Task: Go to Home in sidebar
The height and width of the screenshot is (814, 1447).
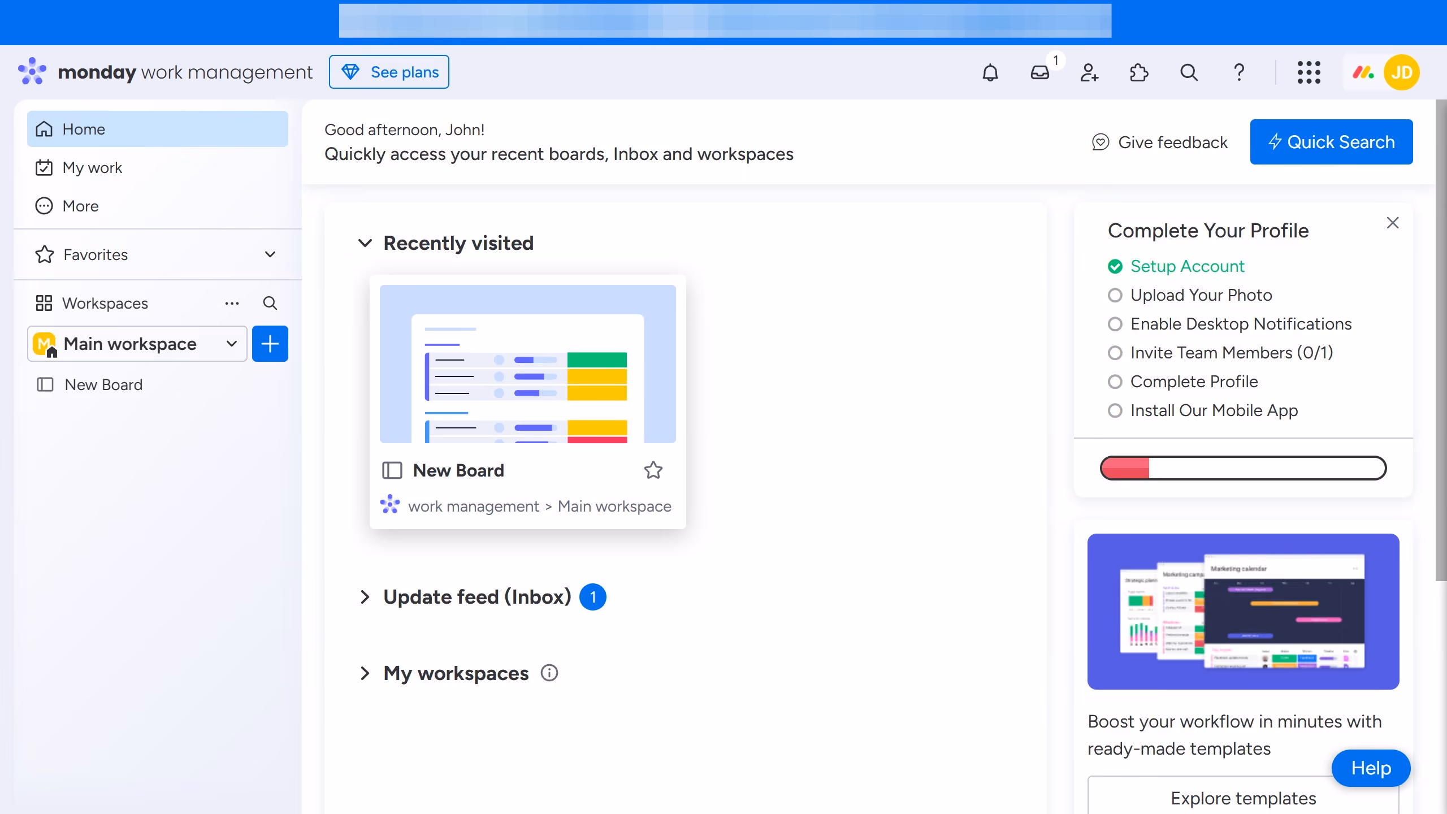Action: (158, 129)
